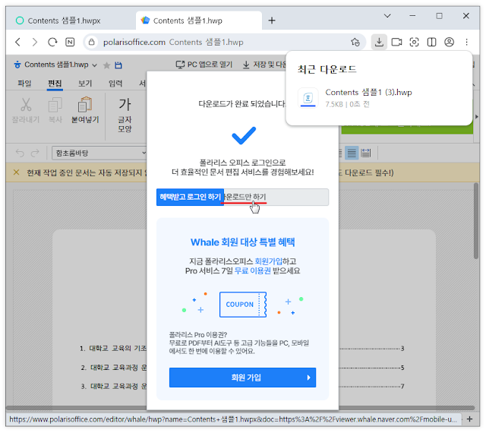The width and height of the screenshot is (486, 433).
Task: Click the horizontal document scrollbar
Action: point(240,408)
